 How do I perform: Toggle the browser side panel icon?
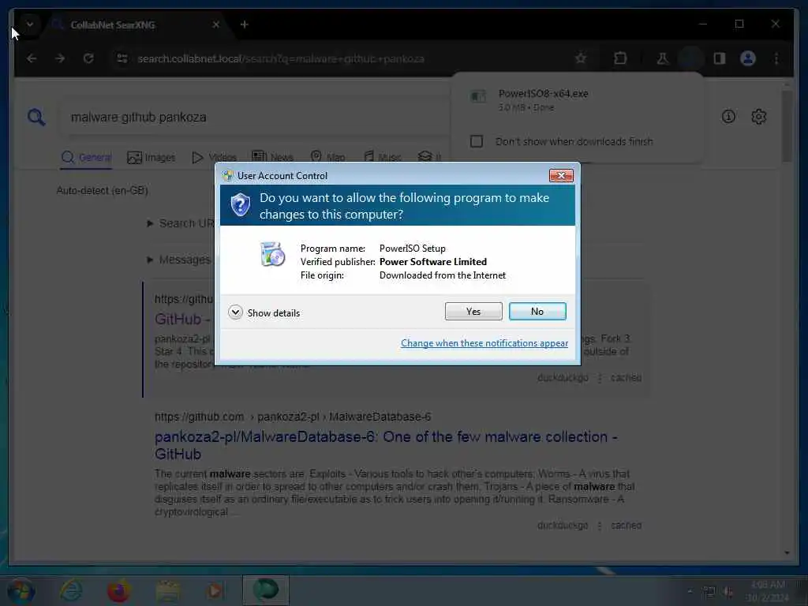[720, 58]
